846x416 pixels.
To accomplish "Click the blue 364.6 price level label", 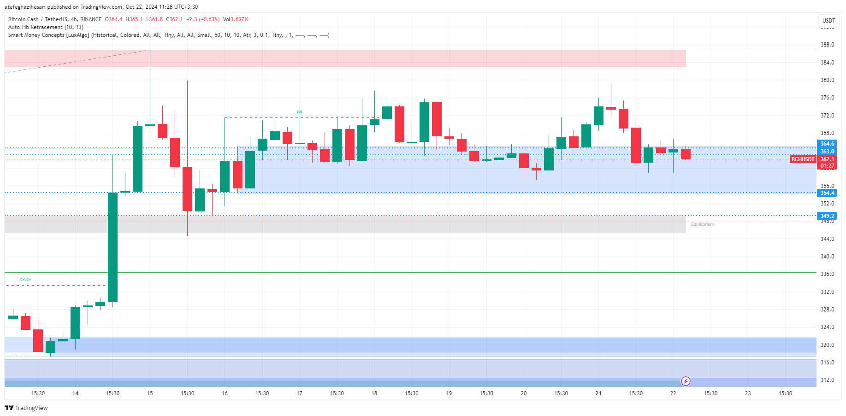I will [827, 144].
